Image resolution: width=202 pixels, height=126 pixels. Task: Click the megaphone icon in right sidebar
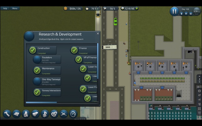coord(199,100)
